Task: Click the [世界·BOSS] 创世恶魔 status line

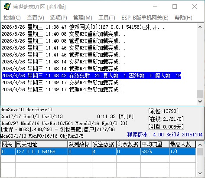Action: [58, 129]
